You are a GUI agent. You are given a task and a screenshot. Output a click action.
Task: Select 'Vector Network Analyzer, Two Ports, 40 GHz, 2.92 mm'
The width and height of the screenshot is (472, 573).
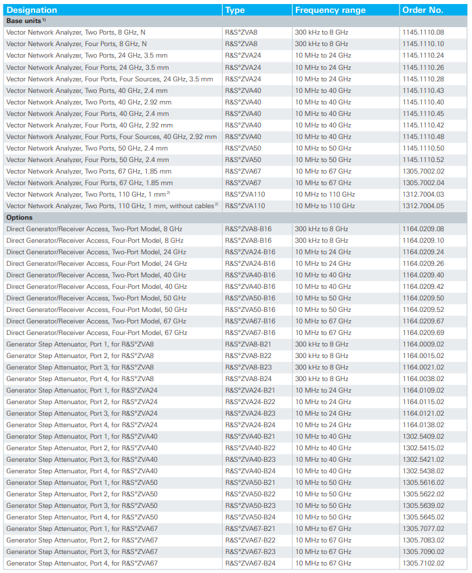pos(89,102)
